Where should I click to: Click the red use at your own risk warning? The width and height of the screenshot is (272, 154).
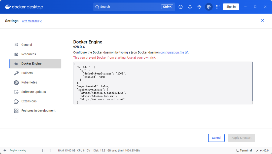pos(115,58)
